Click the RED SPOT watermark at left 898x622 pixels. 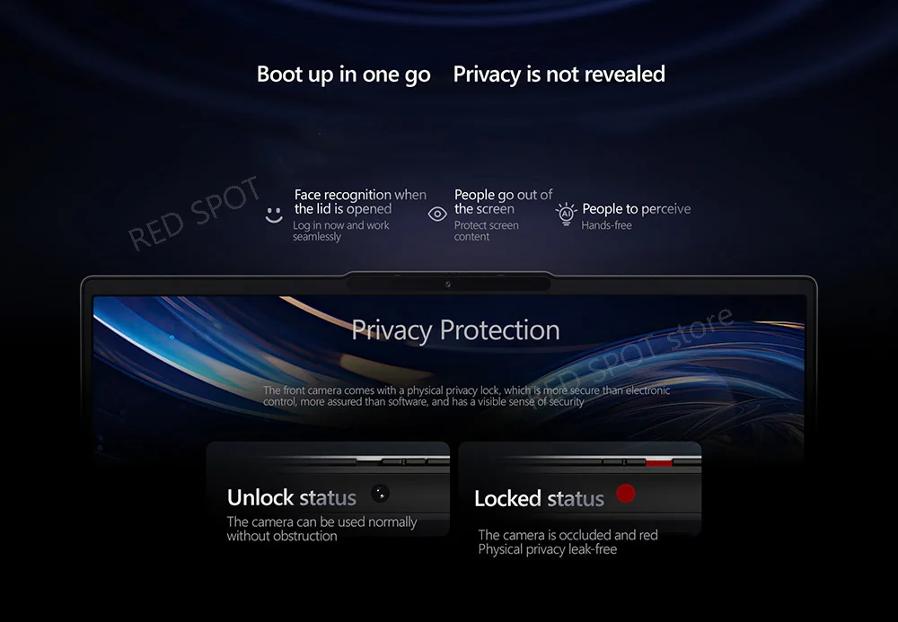[195, 214]
